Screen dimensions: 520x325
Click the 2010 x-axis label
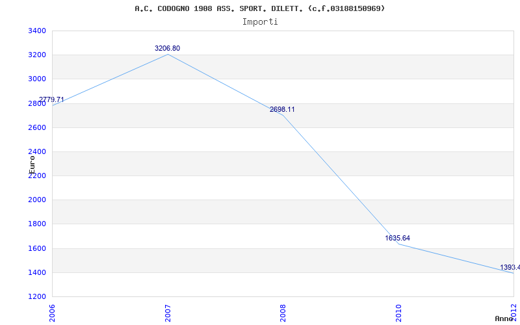pos(398,313)
